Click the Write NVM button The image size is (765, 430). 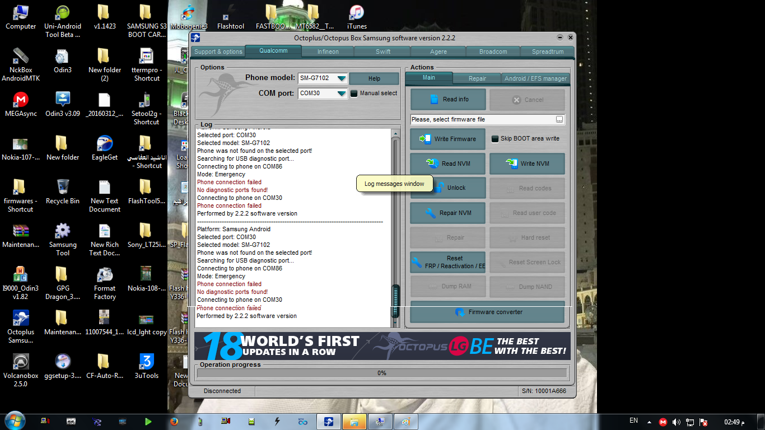527,163
